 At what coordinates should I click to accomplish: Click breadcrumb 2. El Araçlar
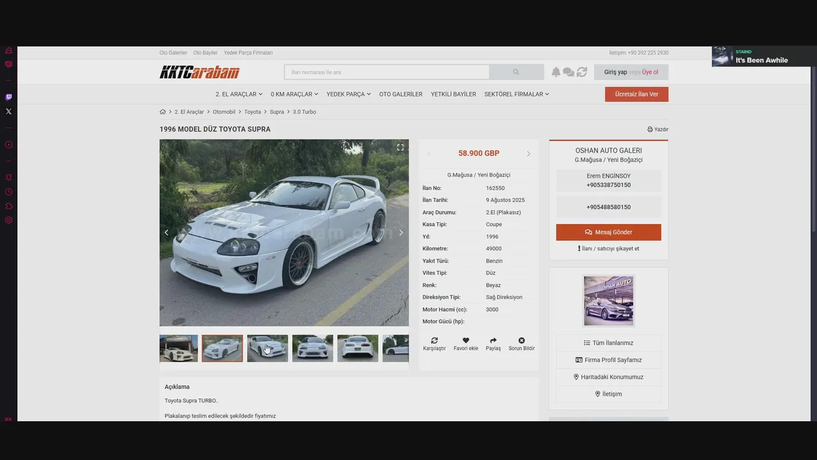pyautogui.click(x=189, y=112)
